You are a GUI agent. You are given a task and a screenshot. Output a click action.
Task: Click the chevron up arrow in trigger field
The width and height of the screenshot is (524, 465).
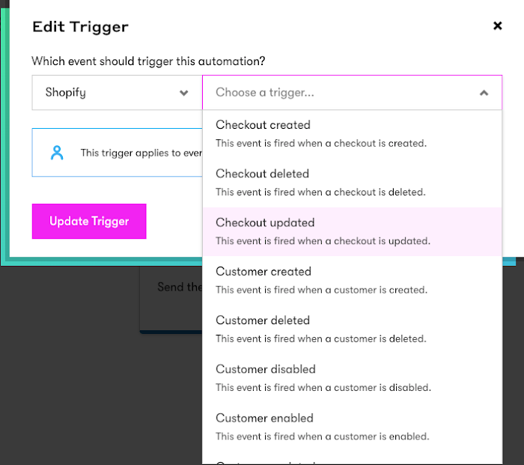pos(484,93)
